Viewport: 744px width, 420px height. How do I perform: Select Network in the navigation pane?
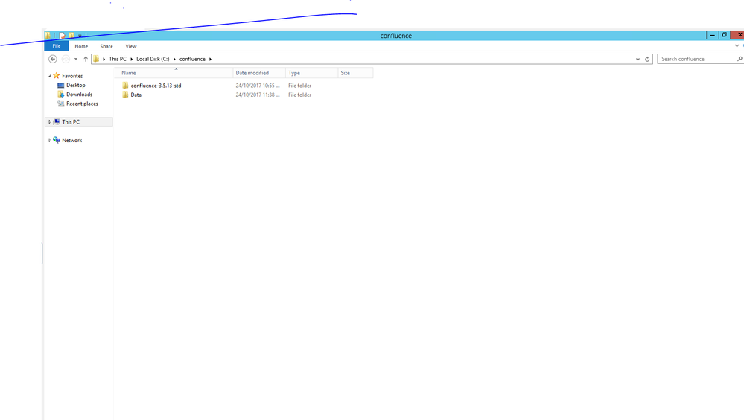72,141
